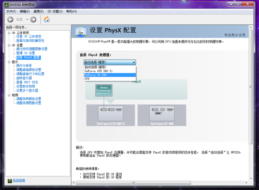Select 旋转显示器 task

point(24,78)
